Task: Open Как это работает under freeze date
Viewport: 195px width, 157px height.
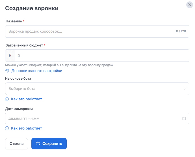Action: [26, 128]
